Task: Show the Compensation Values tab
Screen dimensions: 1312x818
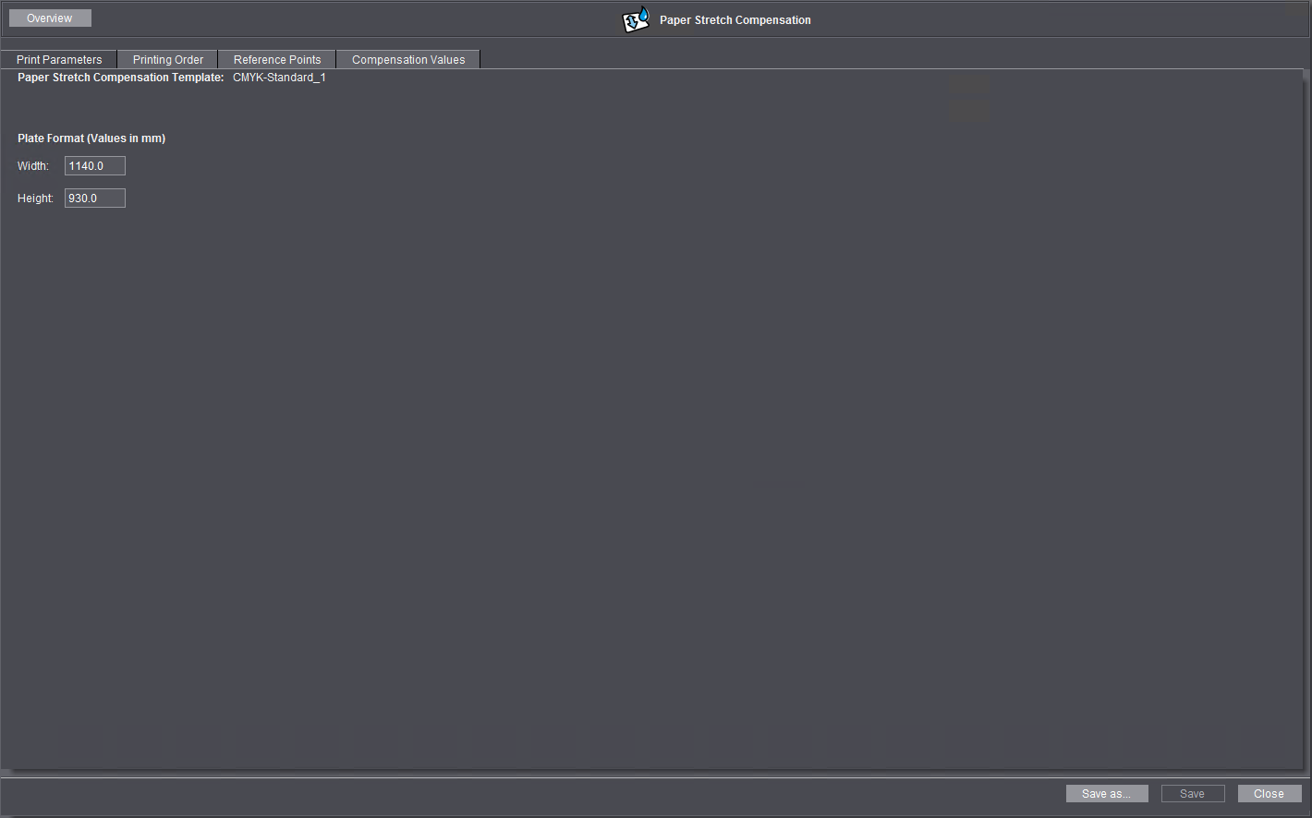Action: [x=408, y=60]
